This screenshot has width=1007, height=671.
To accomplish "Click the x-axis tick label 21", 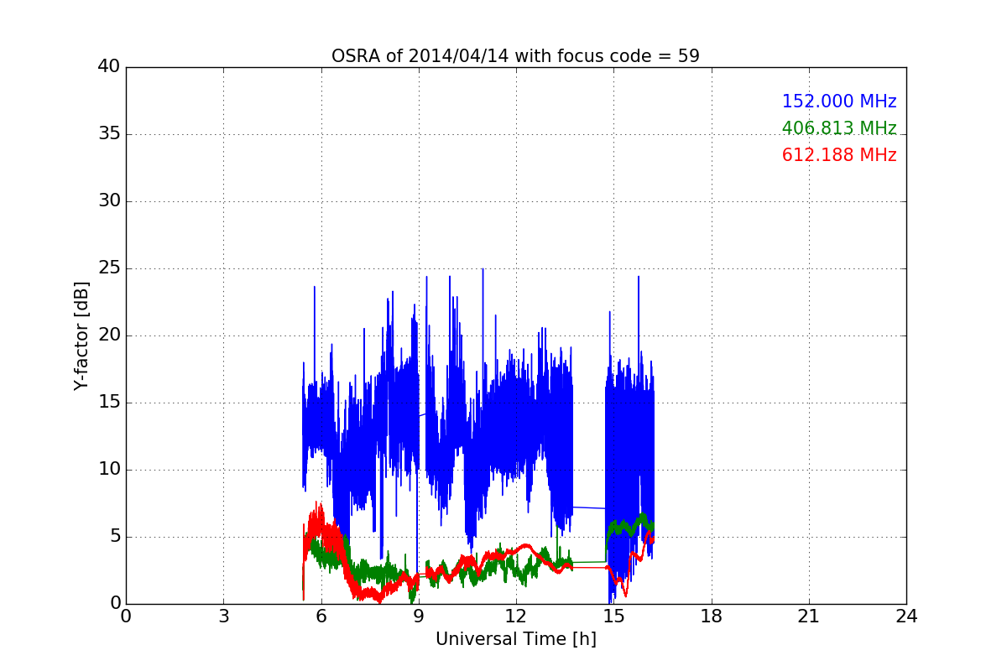I will [x=809, y=616].
